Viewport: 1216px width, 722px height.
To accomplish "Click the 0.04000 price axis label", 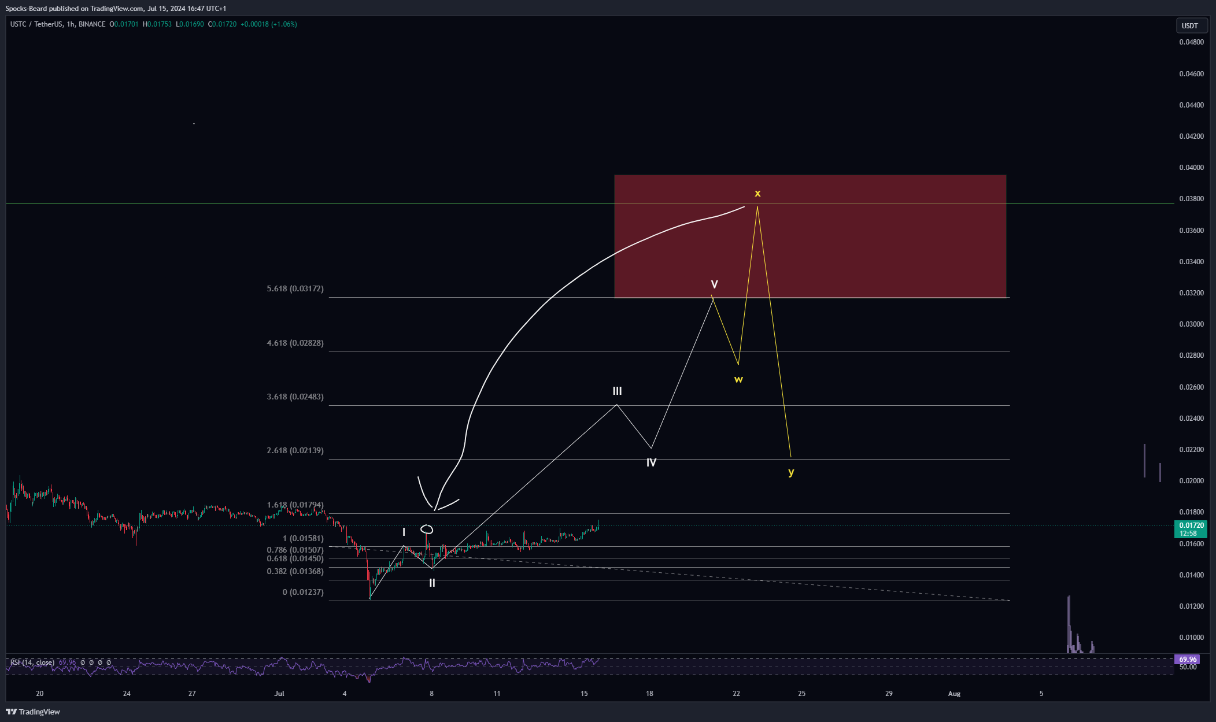I will [x=1192, y=168].
